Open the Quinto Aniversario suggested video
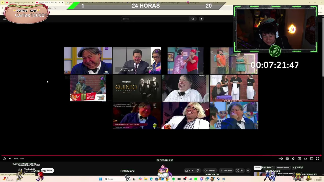Image resolution: width=324 pixels, height=182 pixels. pyautogui.click(x=137, y=88)
